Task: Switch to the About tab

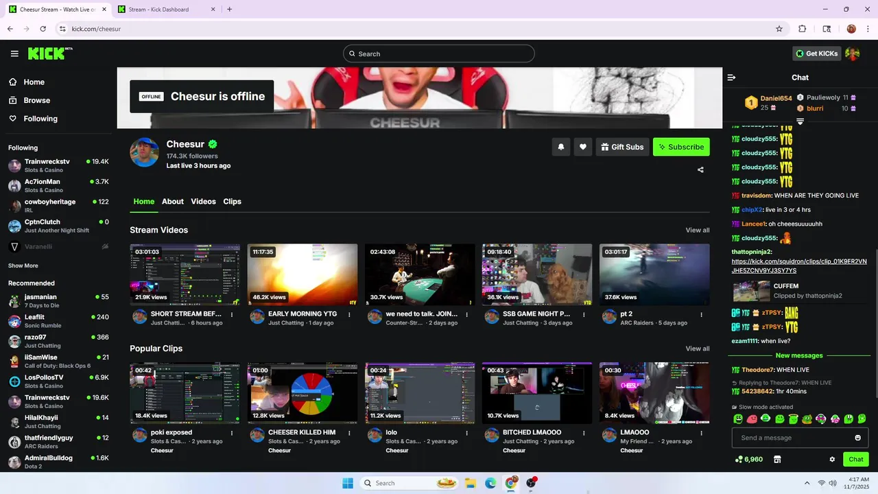Action: (173, 202)
